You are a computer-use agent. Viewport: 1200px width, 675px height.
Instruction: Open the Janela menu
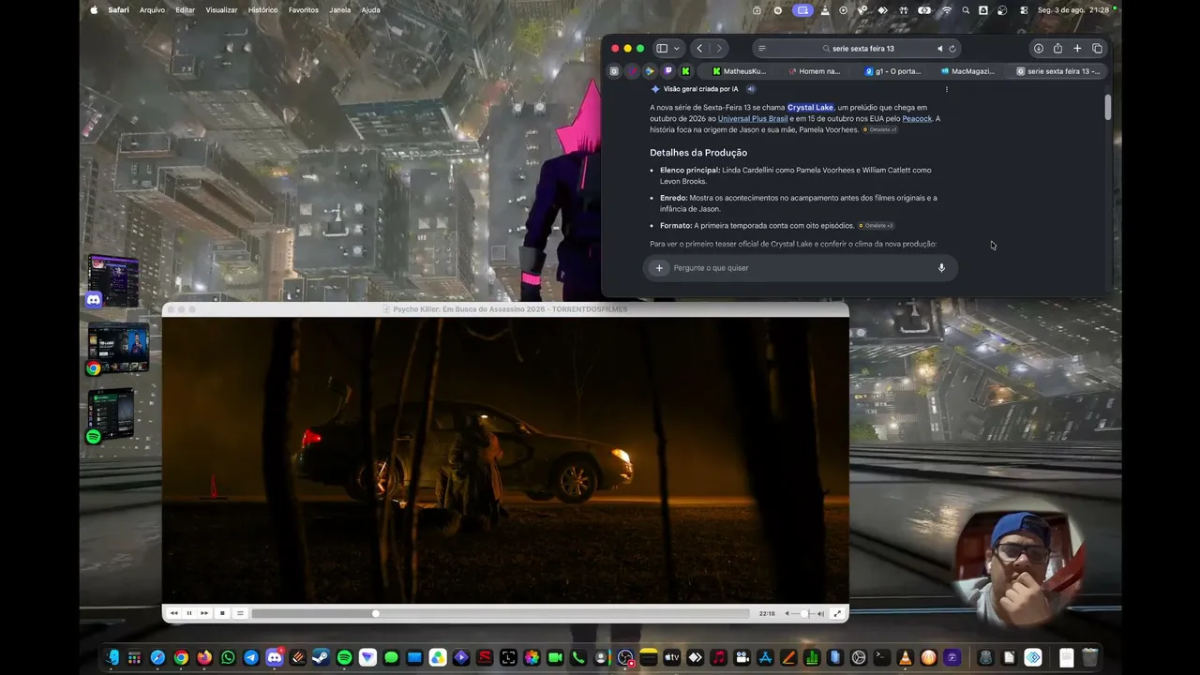click(340, 9)
